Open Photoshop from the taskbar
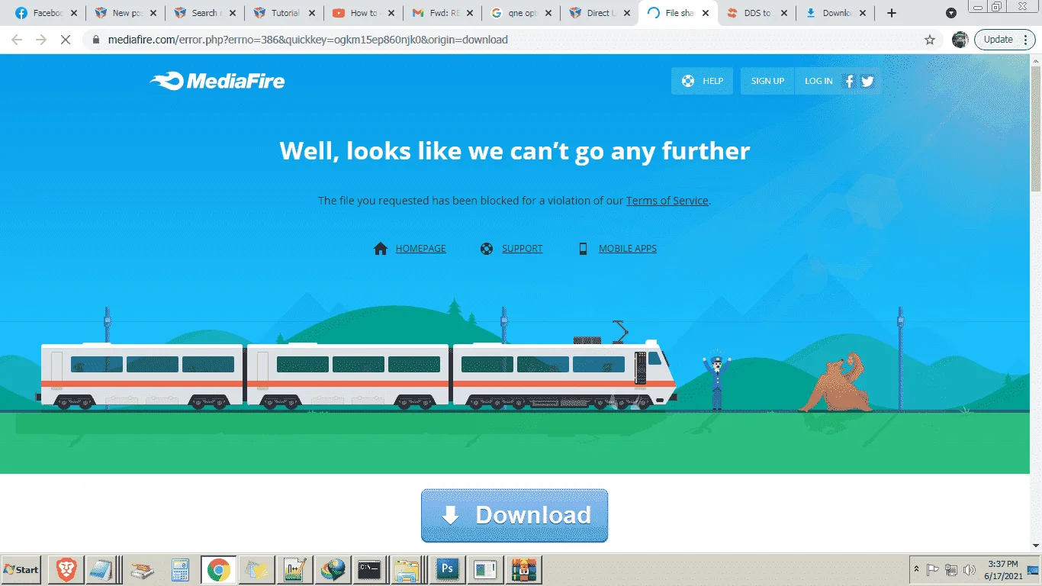 447,569
